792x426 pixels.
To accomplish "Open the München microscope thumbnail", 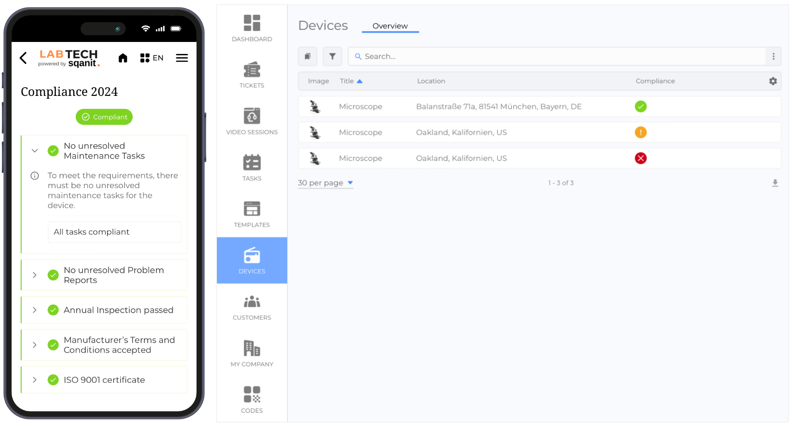I will click(315, 106).
